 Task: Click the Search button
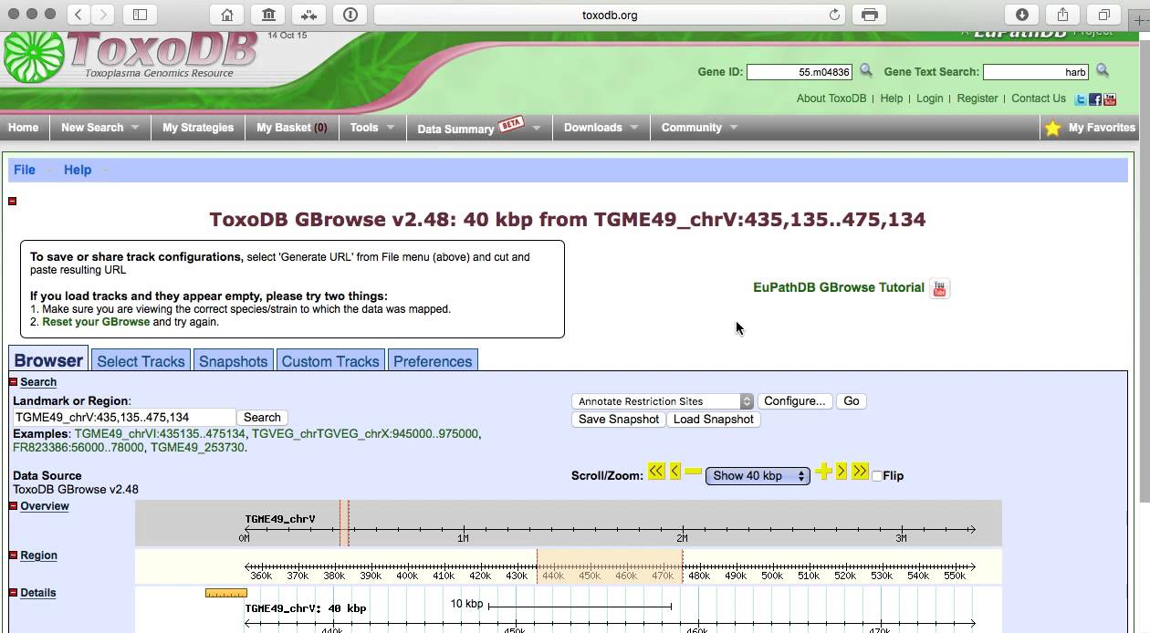pos(262,418)
